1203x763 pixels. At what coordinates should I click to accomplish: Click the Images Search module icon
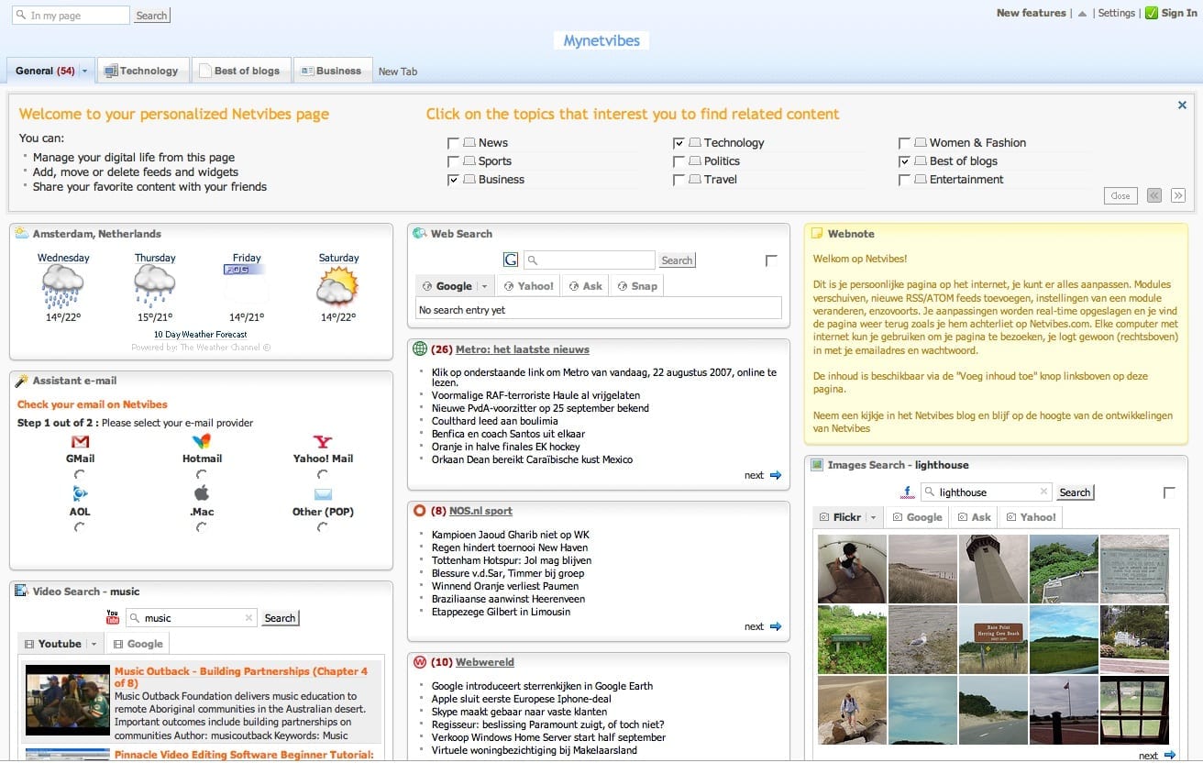[817, 465]
